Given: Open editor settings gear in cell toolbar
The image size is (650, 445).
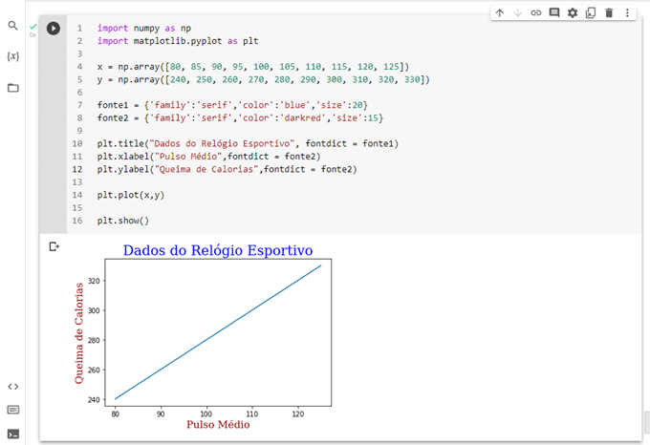Looking at the screenshot, I should point(573,12).
